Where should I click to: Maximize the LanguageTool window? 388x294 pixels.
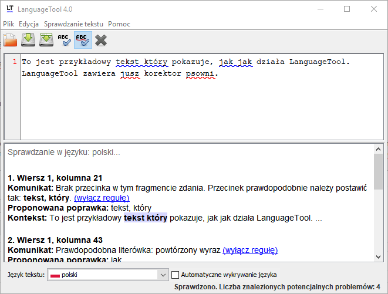(347, 9)
